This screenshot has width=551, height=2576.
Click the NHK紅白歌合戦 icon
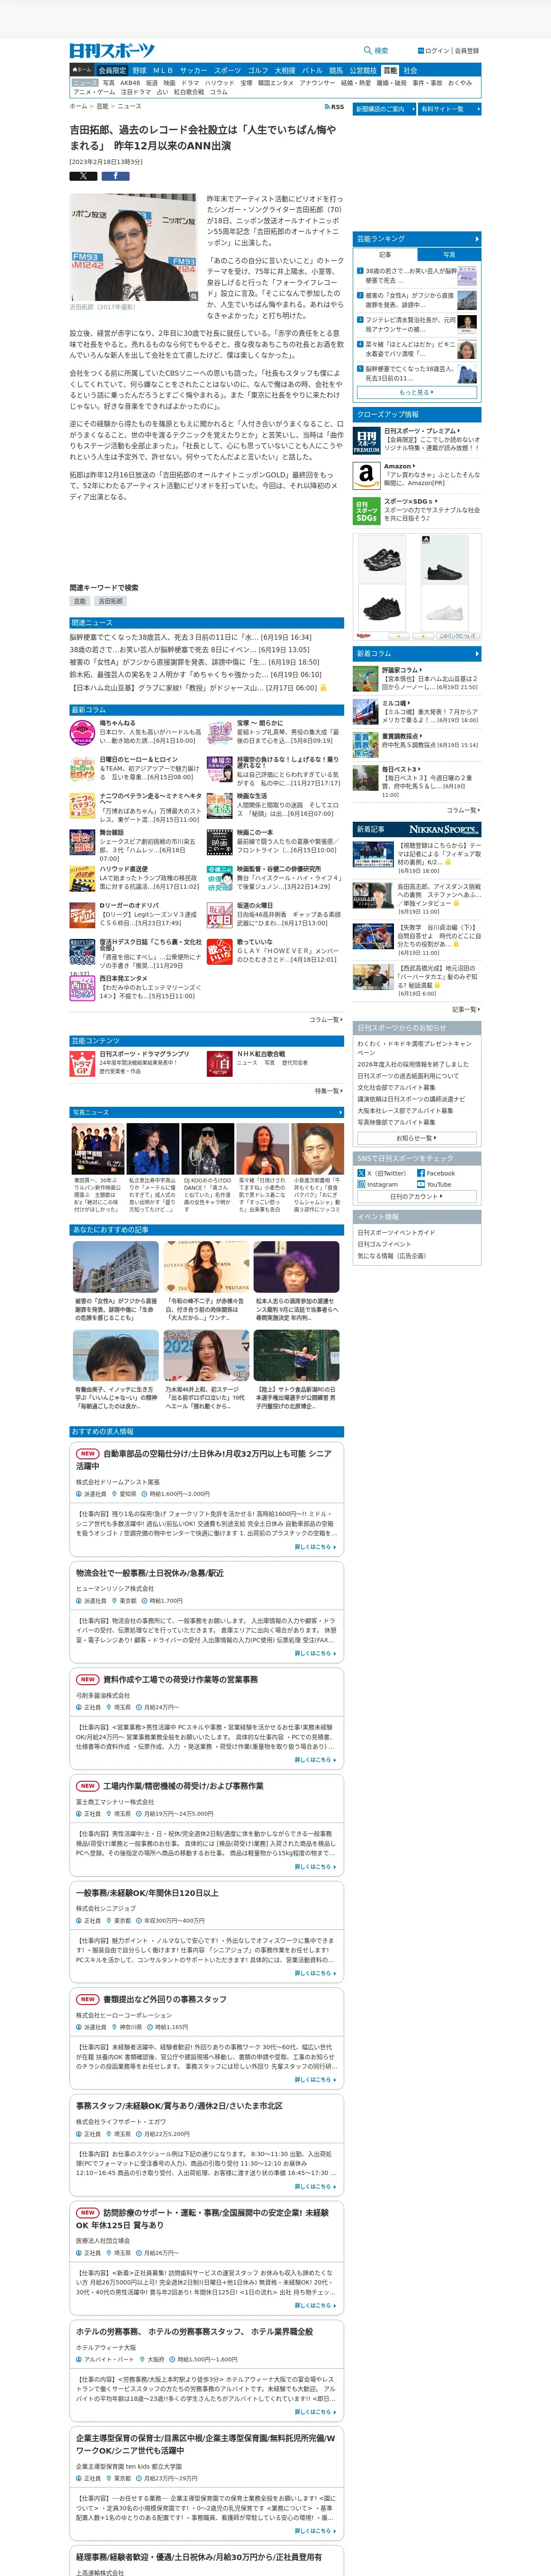point(220,1063)
